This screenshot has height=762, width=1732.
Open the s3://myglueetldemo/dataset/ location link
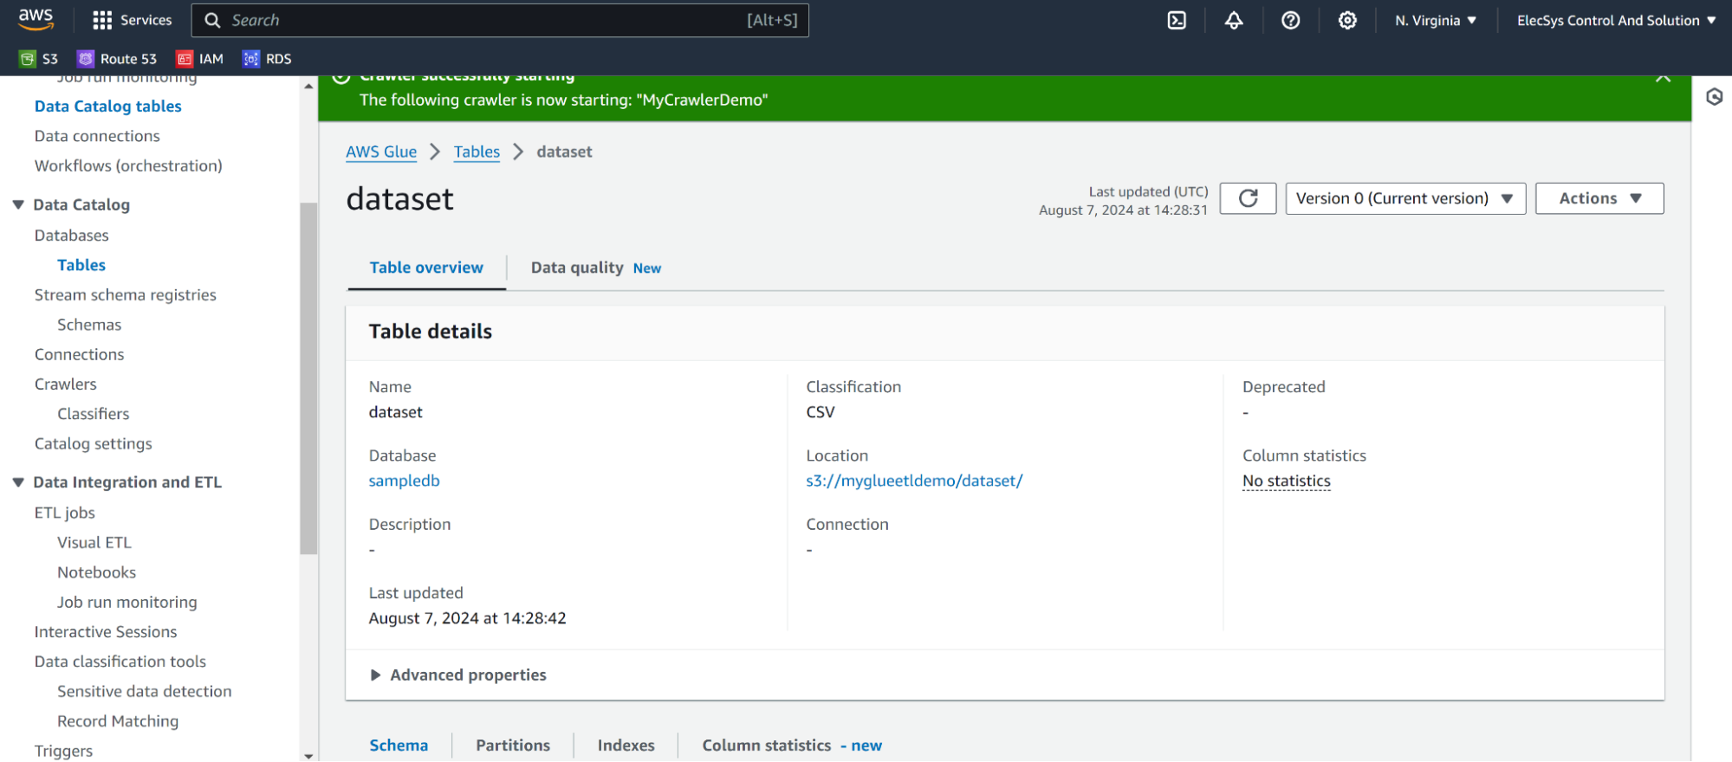(x=914, y=481)
